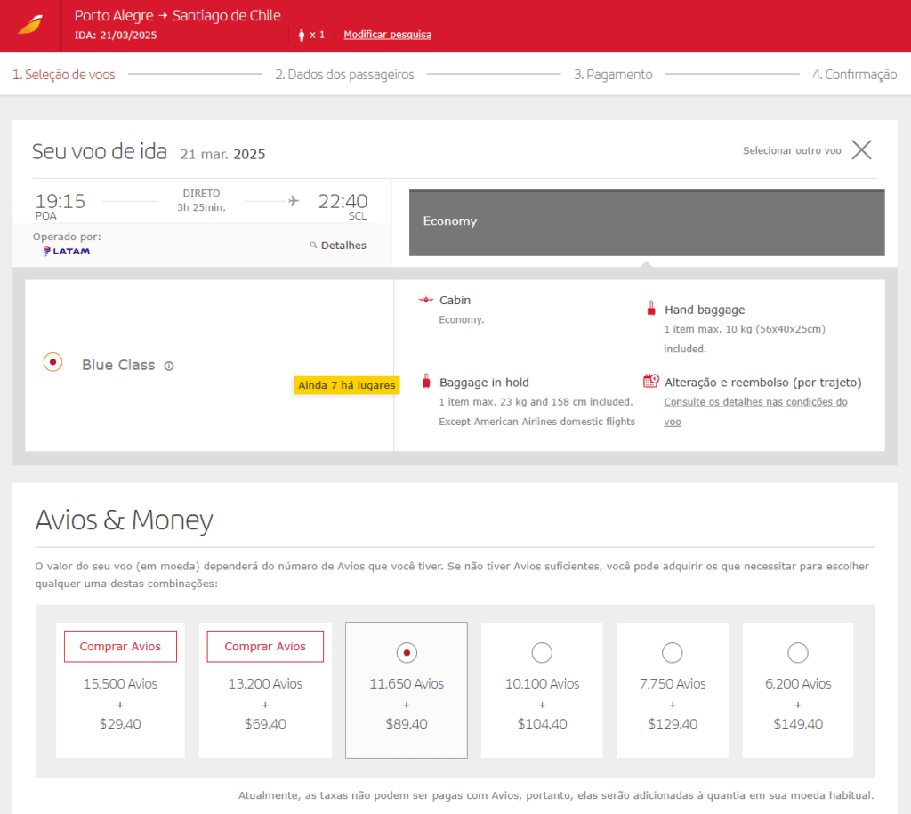
Task: Click Selecionar outro voo
Action: pyautogui.click(x=791, y=150)
